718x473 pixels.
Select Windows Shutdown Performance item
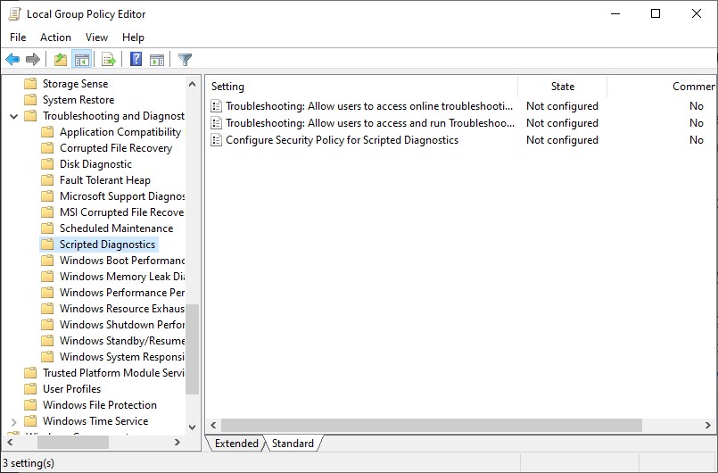122,325
